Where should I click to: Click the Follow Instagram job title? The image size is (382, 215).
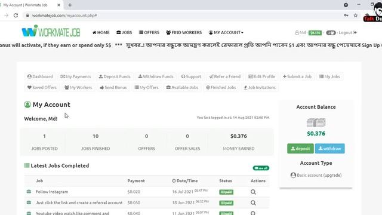click(x=52, y=192)
